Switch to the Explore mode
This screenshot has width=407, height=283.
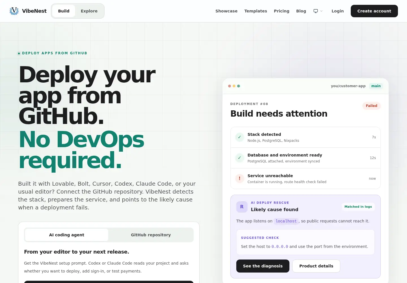point(89,11)
